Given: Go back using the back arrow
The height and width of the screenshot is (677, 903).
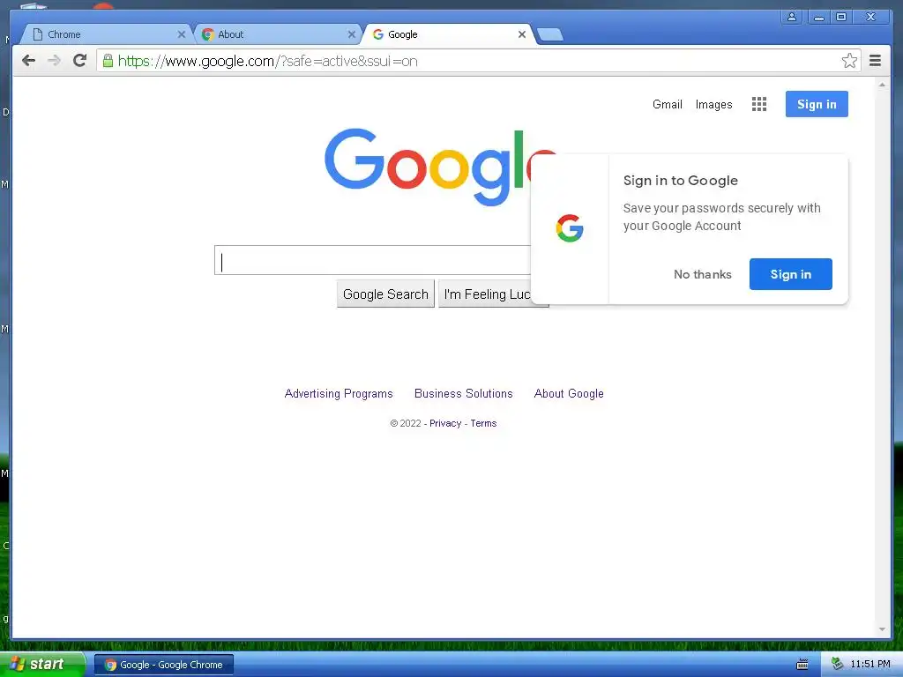Looking at the screenshot, I should pos(28,61).
